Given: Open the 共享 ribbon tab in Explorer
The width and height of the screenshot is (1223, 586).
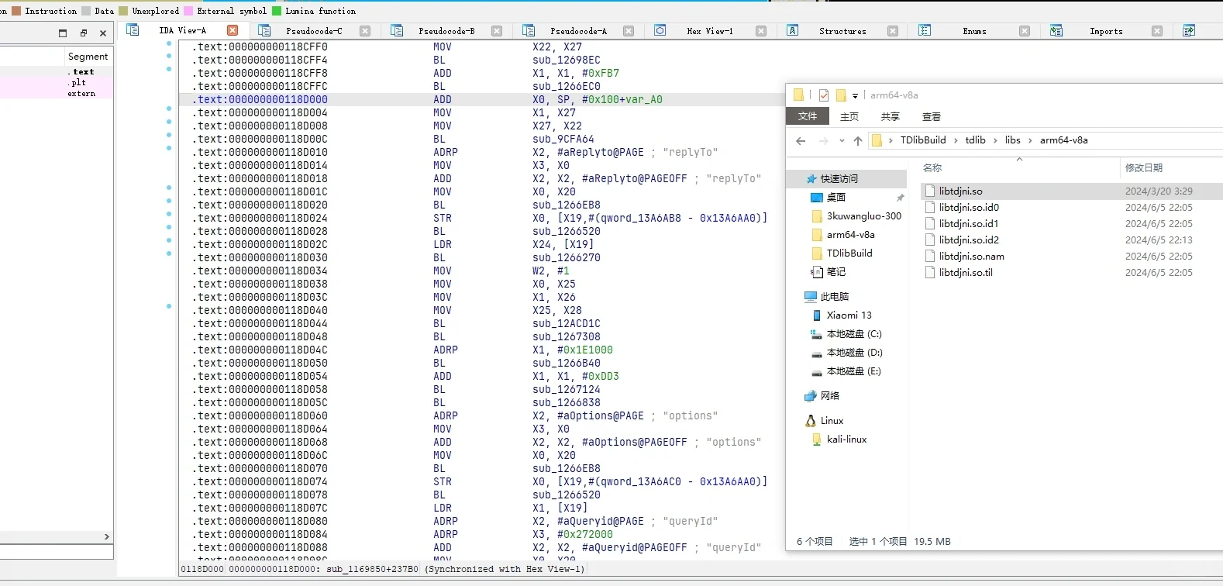Looking at the screenshot, I should tap(890, 116).
